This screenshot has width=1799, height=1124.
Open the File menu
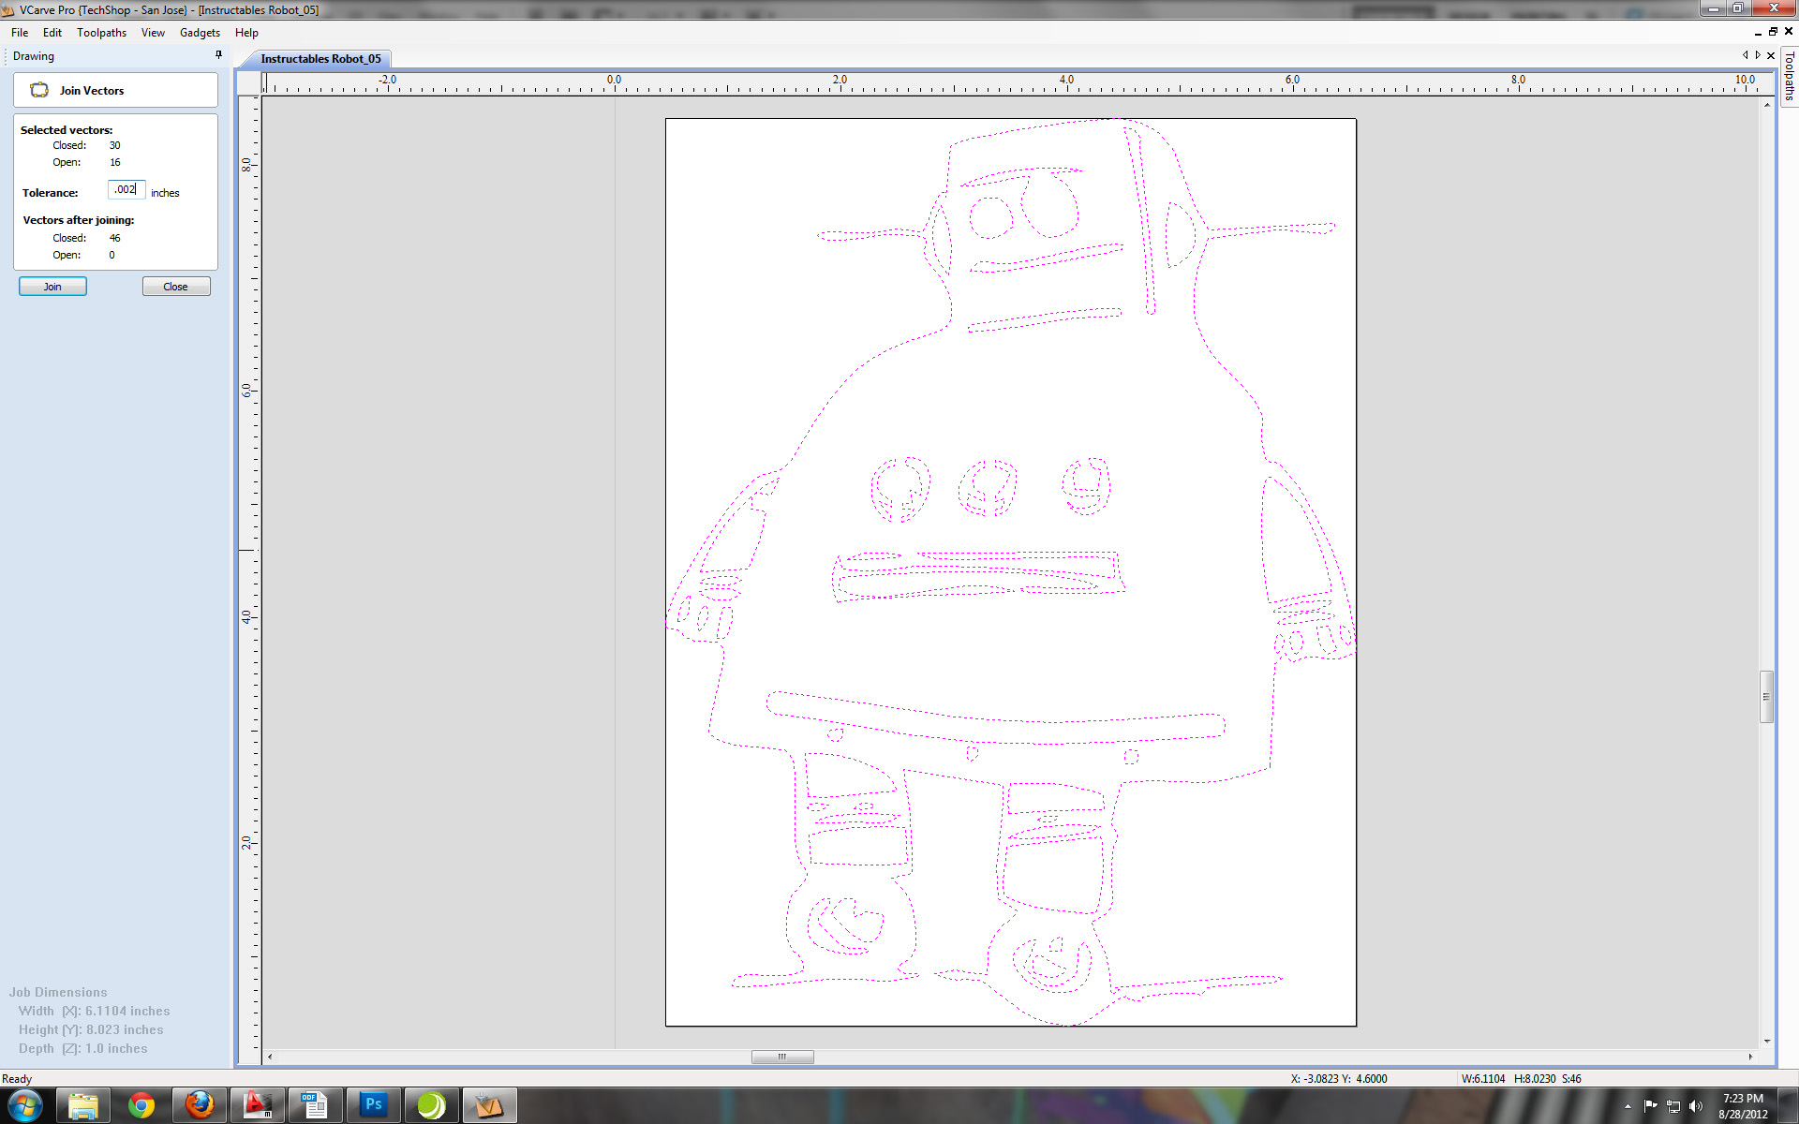[20, 33]
